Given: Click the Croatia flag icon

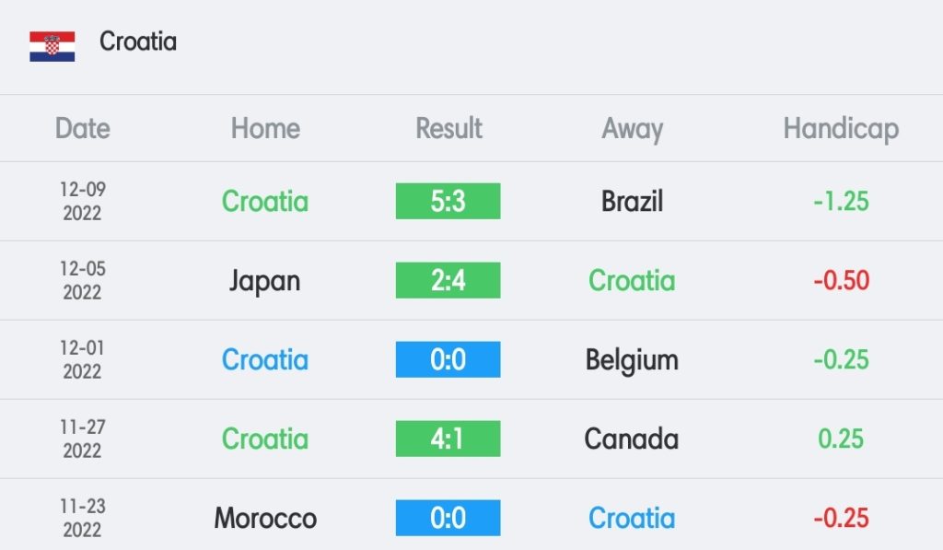Looking at the screenshot, I should (52, 46).
